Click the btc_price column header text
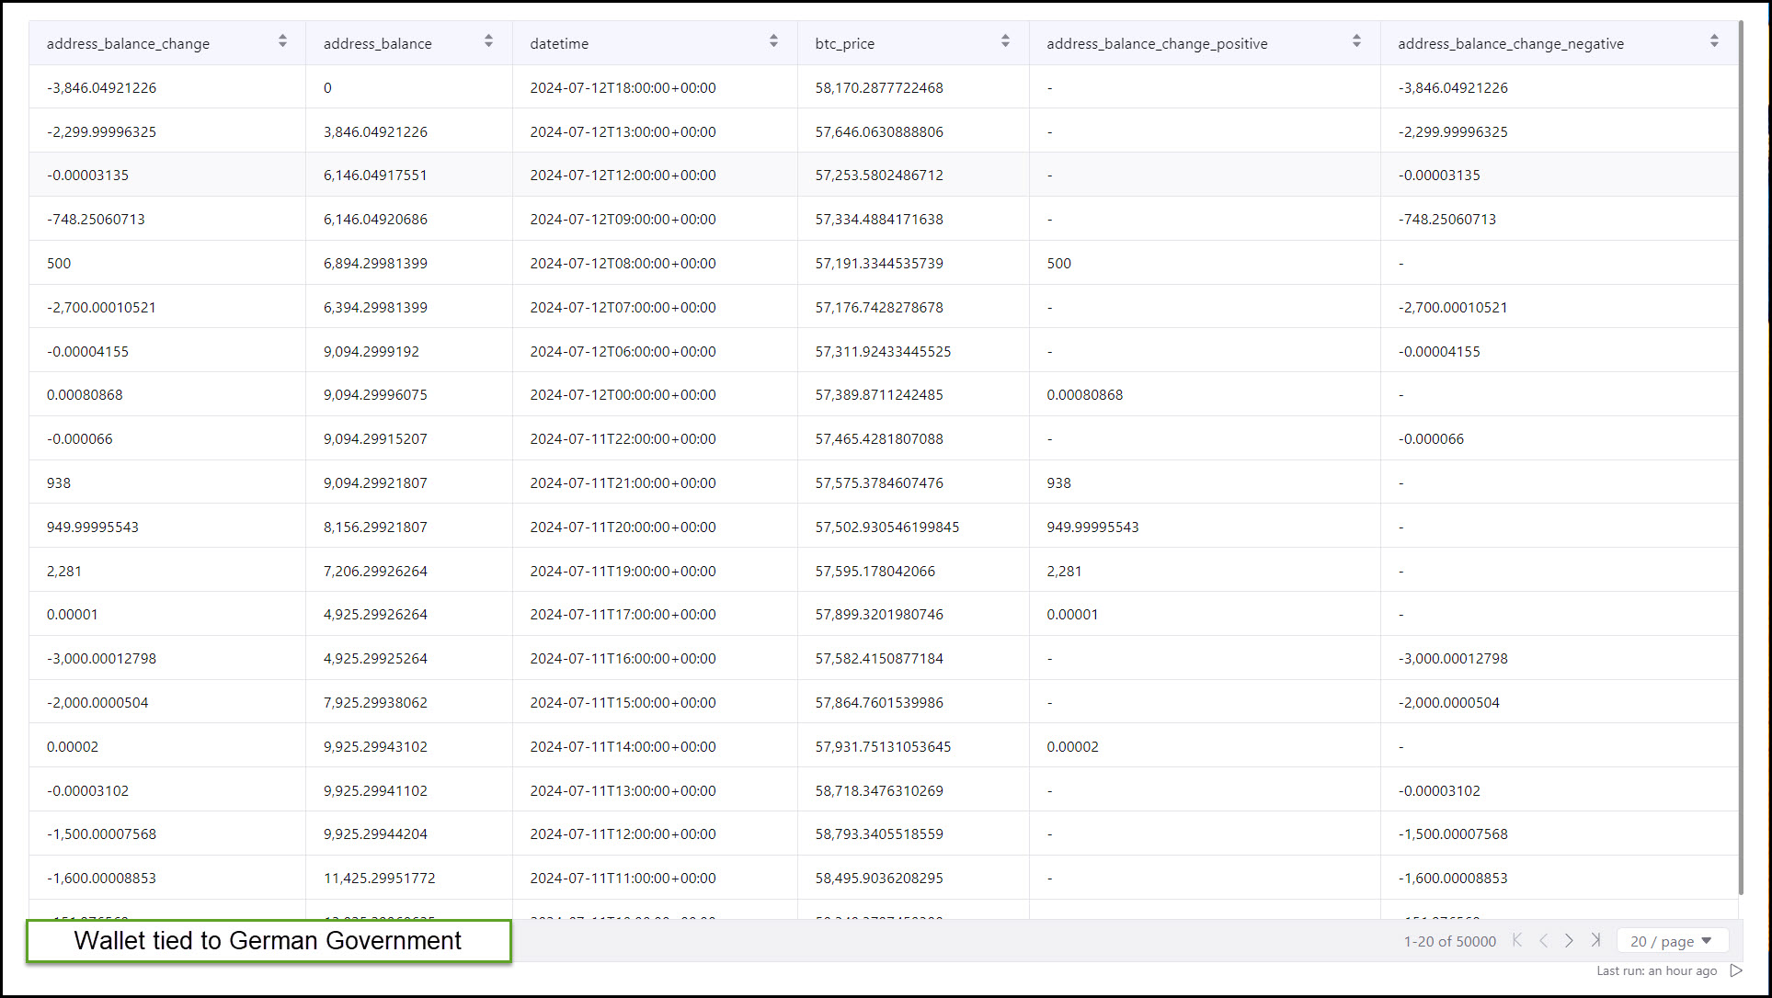 point(844,43)
